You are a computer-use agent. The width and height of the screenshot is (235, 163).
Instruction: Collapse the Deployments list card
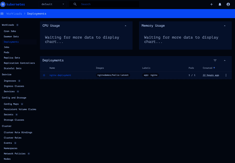tap(224, 60)
